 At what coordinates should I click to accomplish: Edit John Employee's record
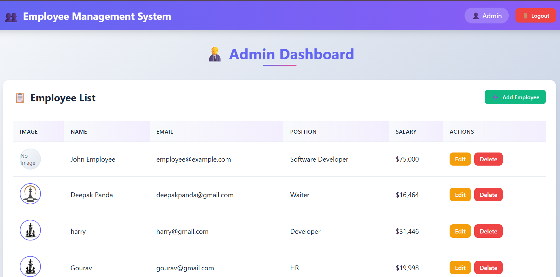[460, 159]
